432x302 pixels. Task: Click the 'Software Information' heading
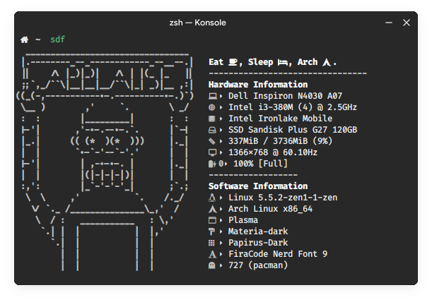(258, 186)
